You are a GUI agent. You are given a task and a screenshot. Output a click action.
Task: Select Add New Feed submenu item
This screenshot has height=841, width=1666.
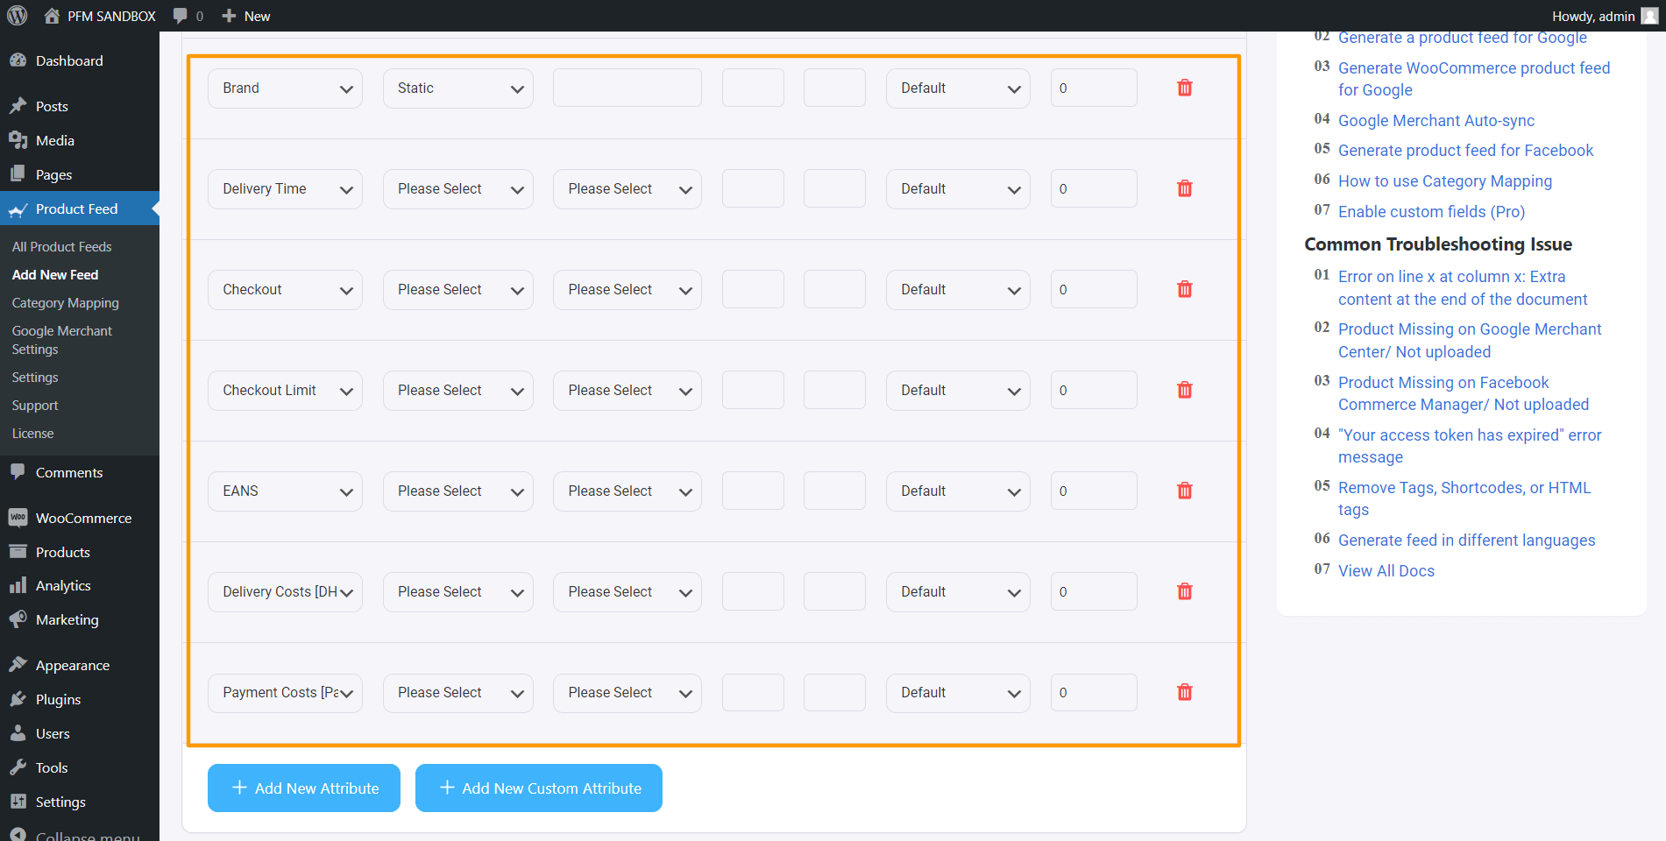pyautogui.click(x=55, y=275)
